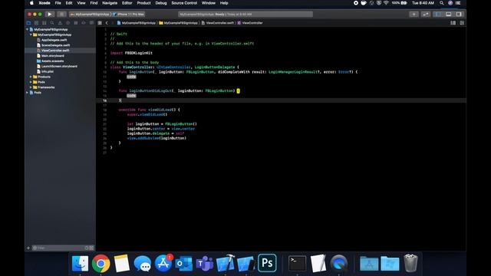491x276 pixels.
Task: Click ViewController.swift in the jump bar
Action: click(218, 23)
